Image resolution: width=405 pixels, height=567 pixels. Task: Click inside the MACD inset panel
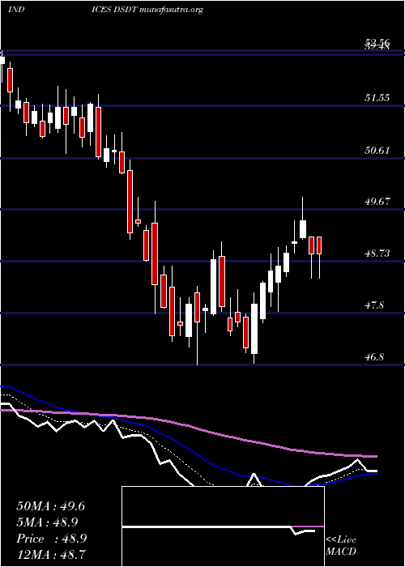pos(223,526)
